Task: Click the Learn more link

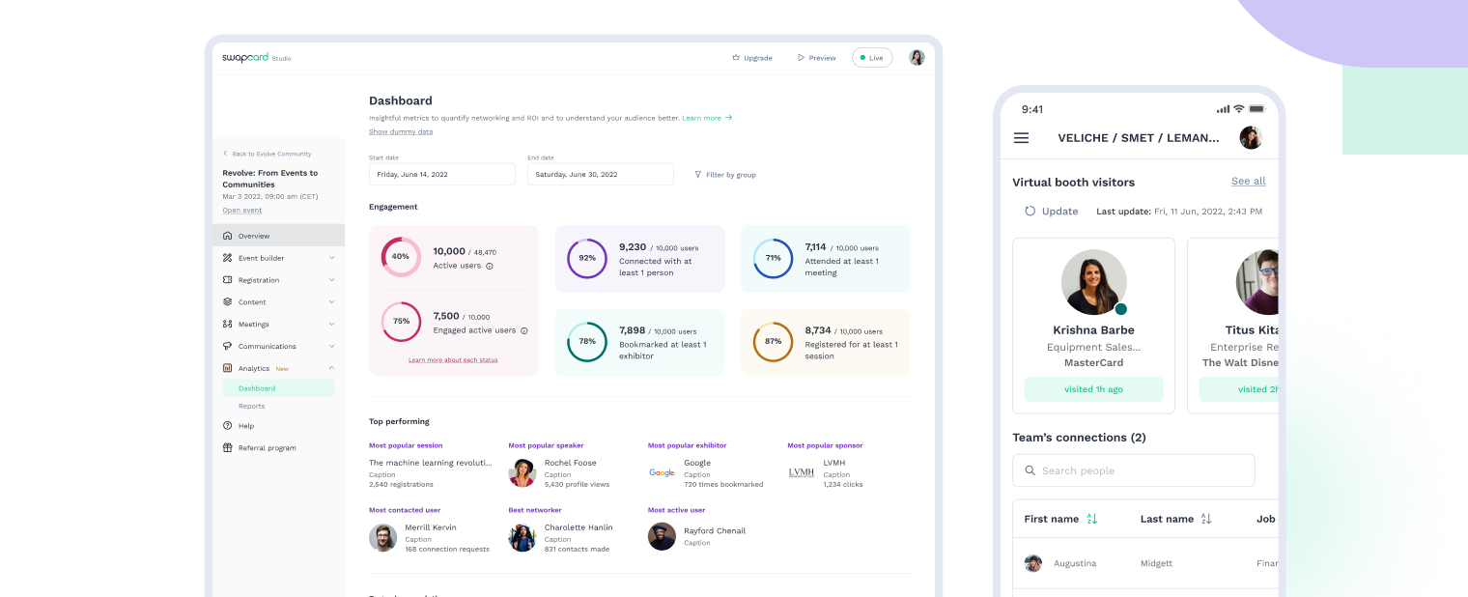Action: click(707, 118)
